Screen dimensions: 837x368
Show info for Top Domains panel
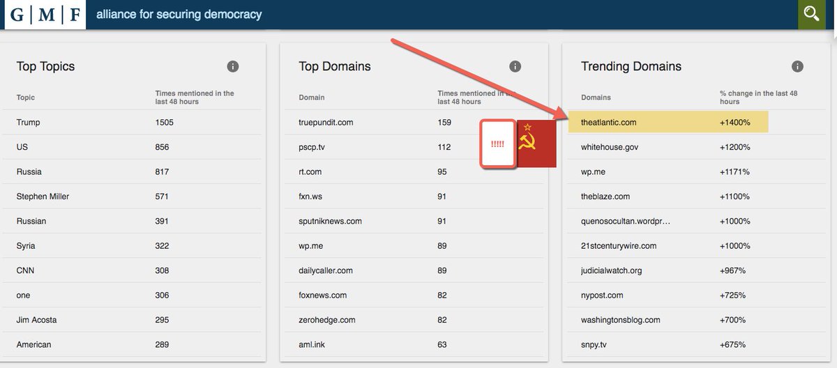[x=515, y=66]
